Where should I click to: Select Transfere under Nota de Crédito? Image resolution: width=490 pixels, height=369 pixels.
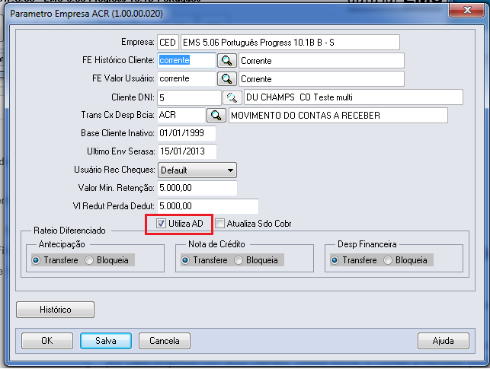[185, 260]
